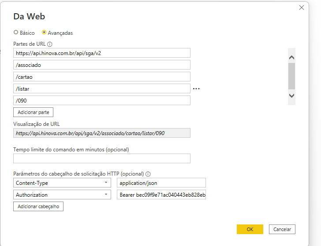Edit the /listar URL part field
Image resolution: width=321 pixels, height=246 pixels.
[102, 88]
